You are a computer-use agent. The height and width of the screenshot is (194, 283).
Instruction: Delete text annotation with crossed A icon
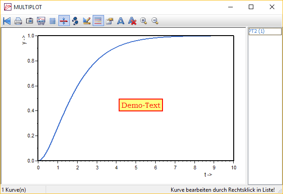tap(132, 21)
